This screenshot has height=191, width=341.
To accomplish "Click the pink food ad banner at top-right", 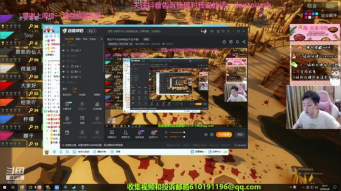I will pyautogui.click(x=314, y=33).
